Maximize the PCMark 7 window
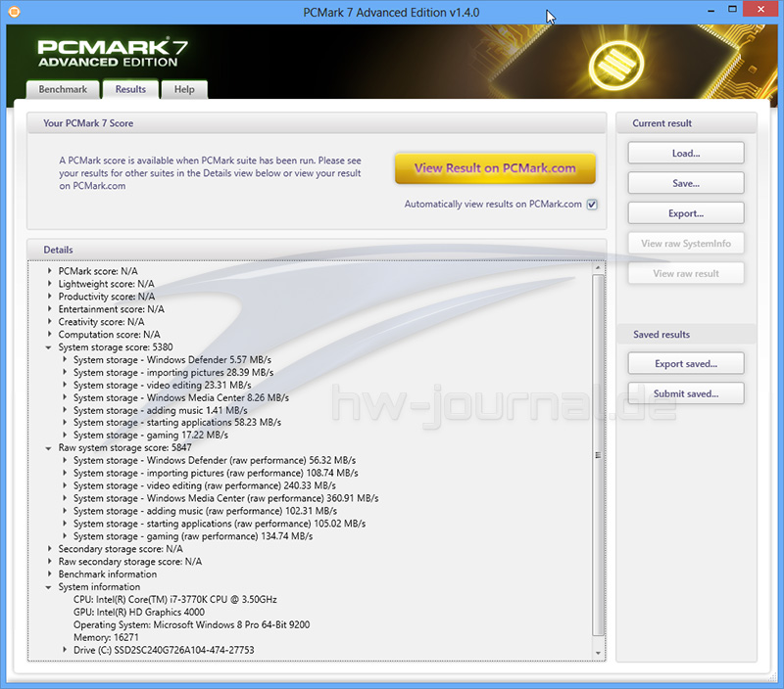The image size is (784, 689). tap(732, 9)
